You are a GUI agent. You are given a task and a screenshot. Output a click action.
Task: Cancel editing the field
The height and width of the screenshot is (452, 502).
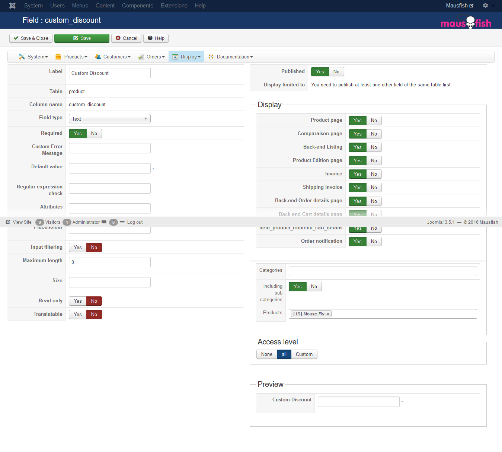point(126,38)
